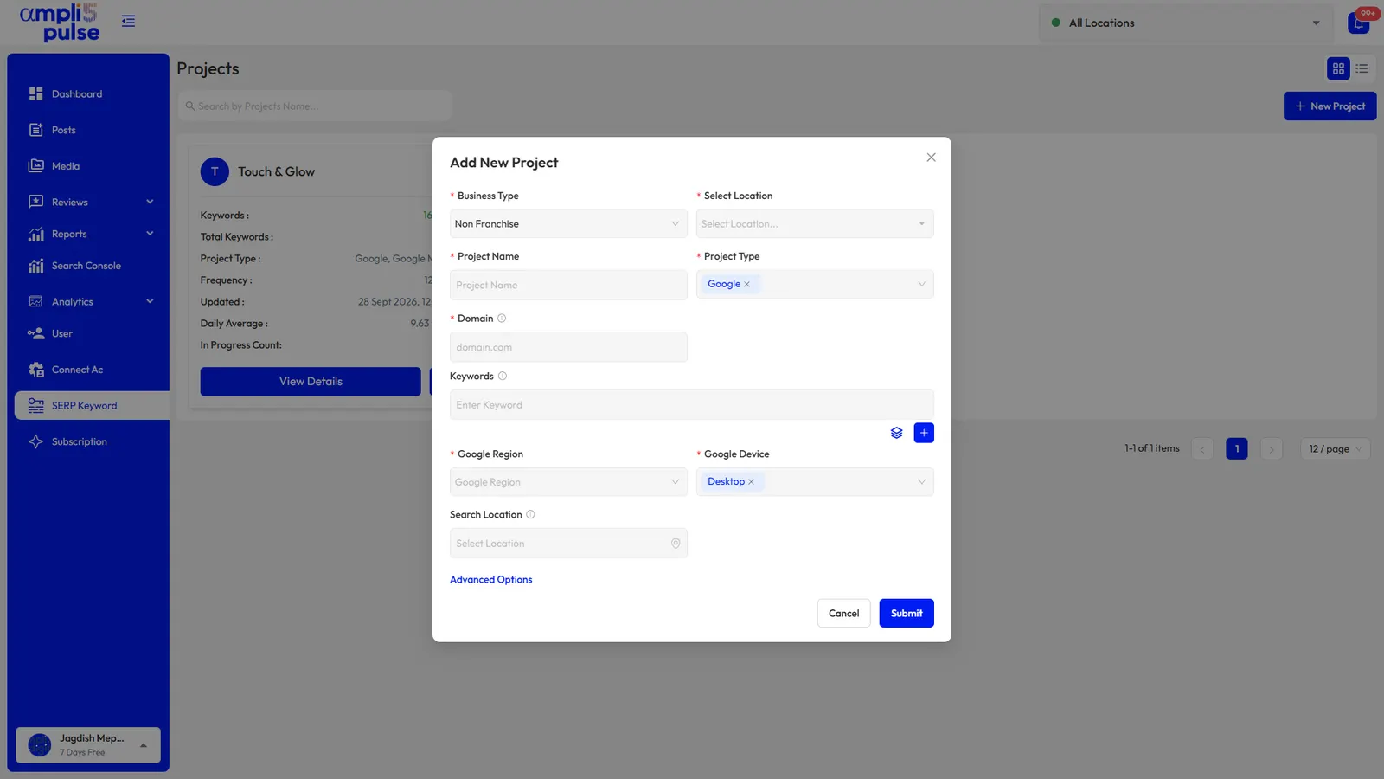Switch to grid view icon
This screenshot has width=1384, height=779.
1338,68
